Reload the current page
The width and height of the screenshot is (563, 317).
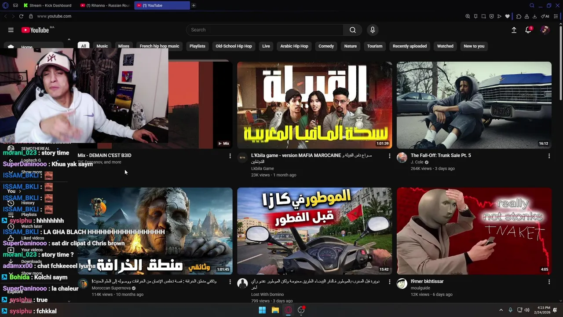(21, 16)
